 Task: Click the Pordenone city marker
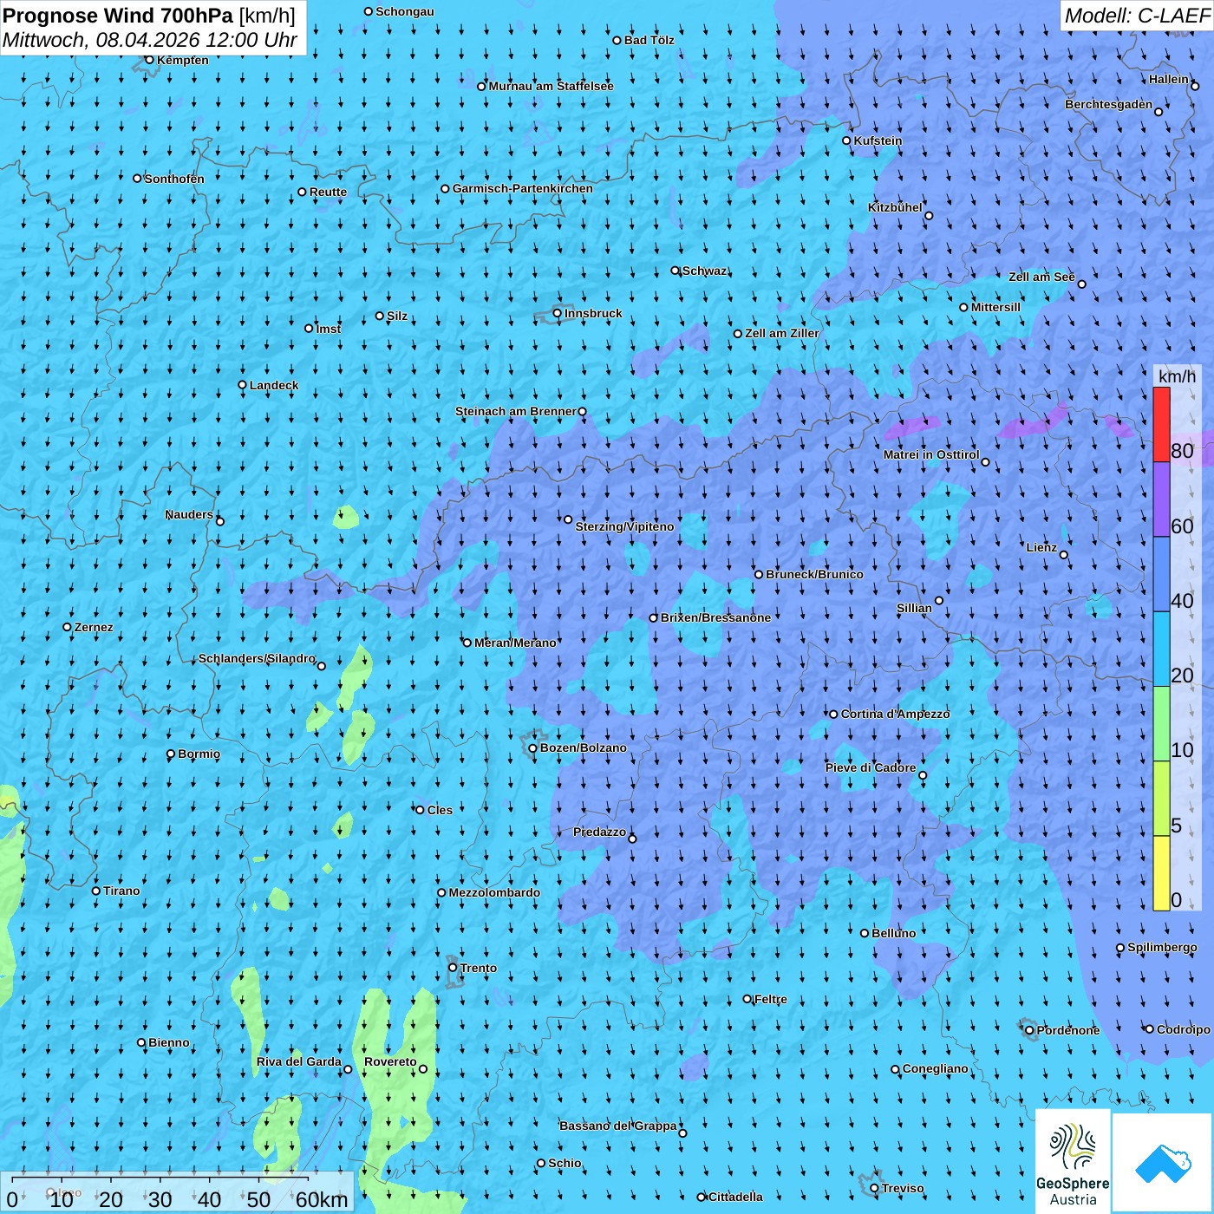point(1030,1030)
